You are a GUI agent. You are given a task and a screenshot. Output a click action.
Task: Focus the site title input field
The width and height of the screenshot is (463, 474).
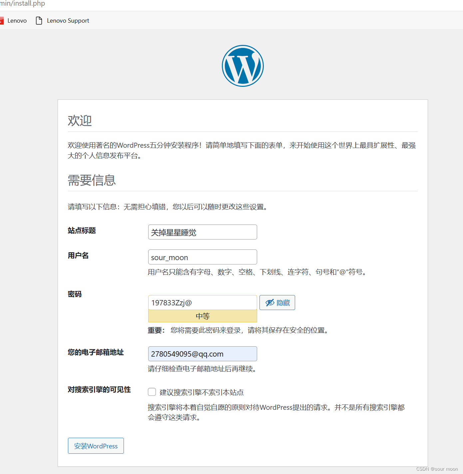[203, 232]
